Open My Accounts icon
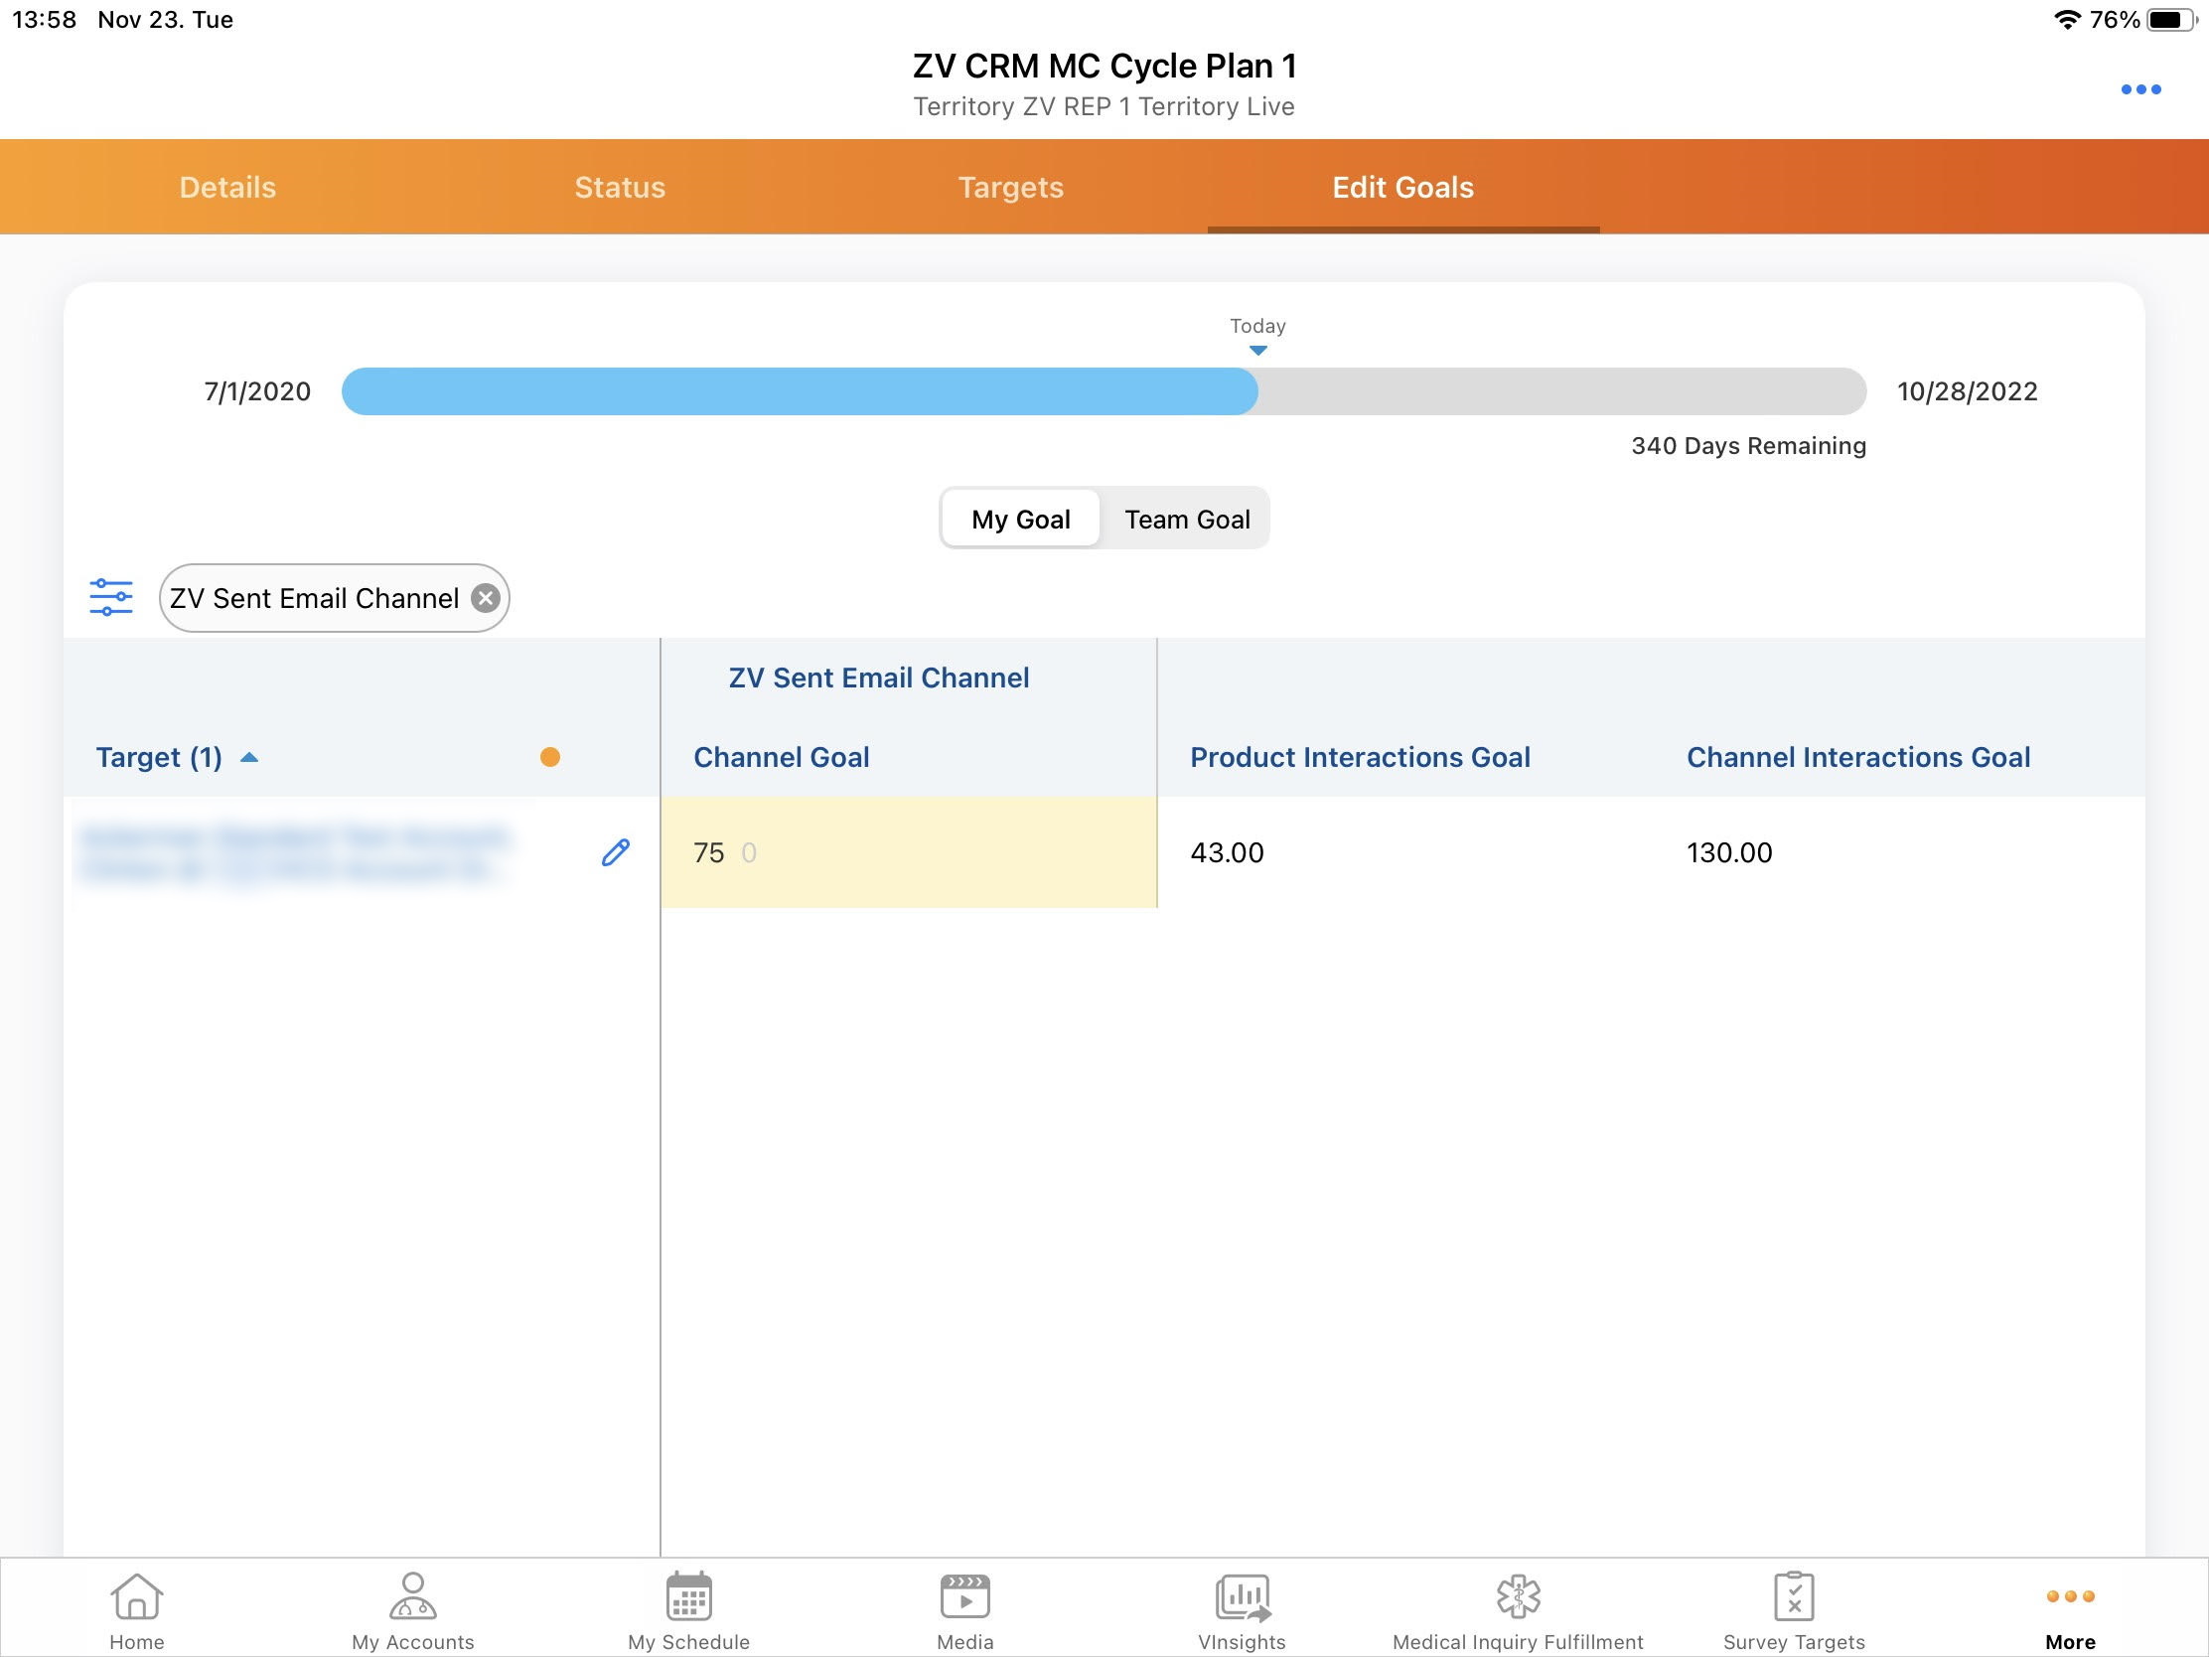The width and height of the screenshot is (2209, 1657). point(412,1609)
